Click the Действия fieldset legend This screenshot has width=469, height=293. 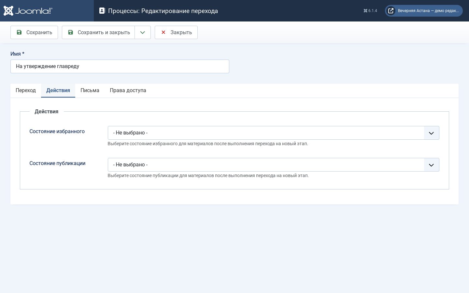(x=47, y=112)
